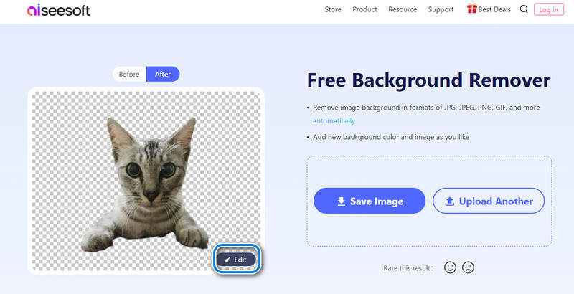Click the gift box icon
574x294 pixels.
pyautogui.click(x=472, y=9)
